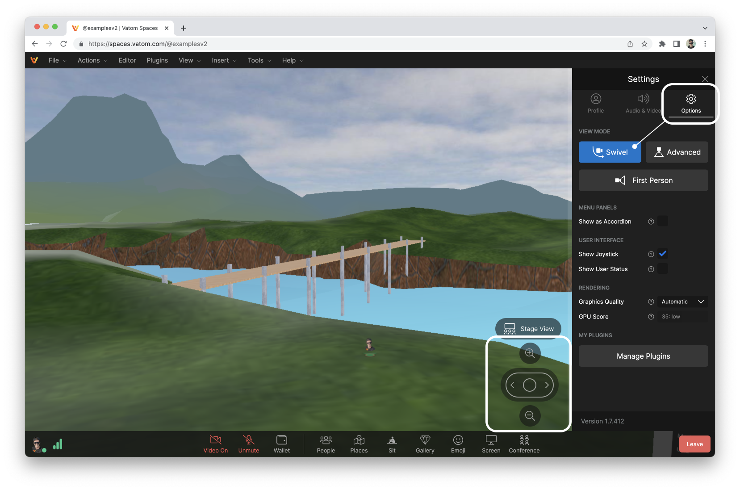Screen dimensions: 740x490
Task: Open the Places map
Action: pyautogui.click(x=359, y=444)
